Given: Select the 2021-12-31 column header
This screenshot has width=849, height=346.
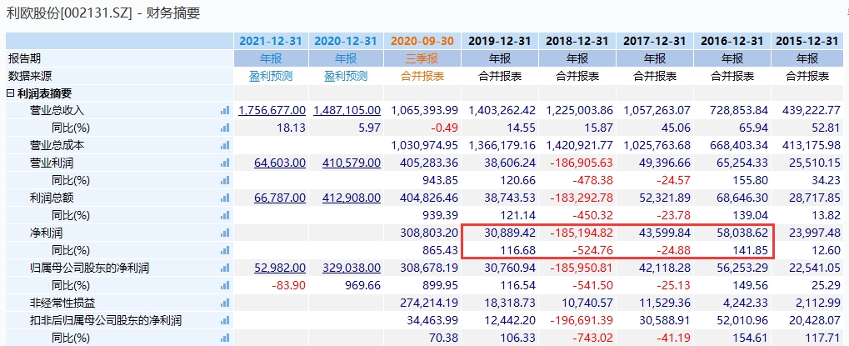Looking at the screenshot, I should pyautogui.click(x=271, y=41).
